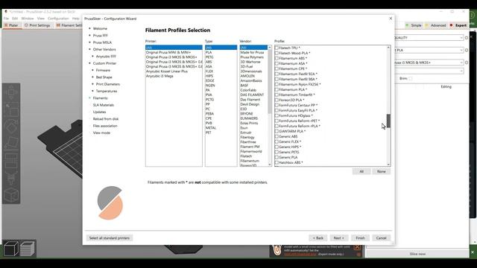The height and width of the screenshot is (268, 477).
Task: Select Anycubic Kossel Linear Plus printer
Action: click(x=174, y=71)
